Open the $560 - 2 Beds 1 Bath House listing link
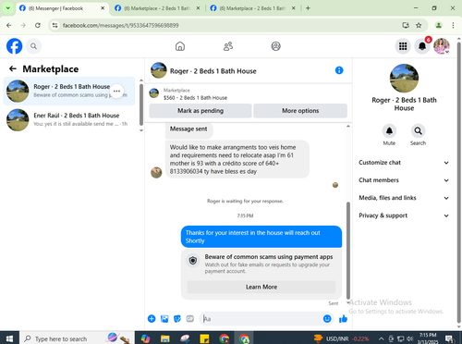Viewport: 462px width, 344px height. click(x=195, y=98)
